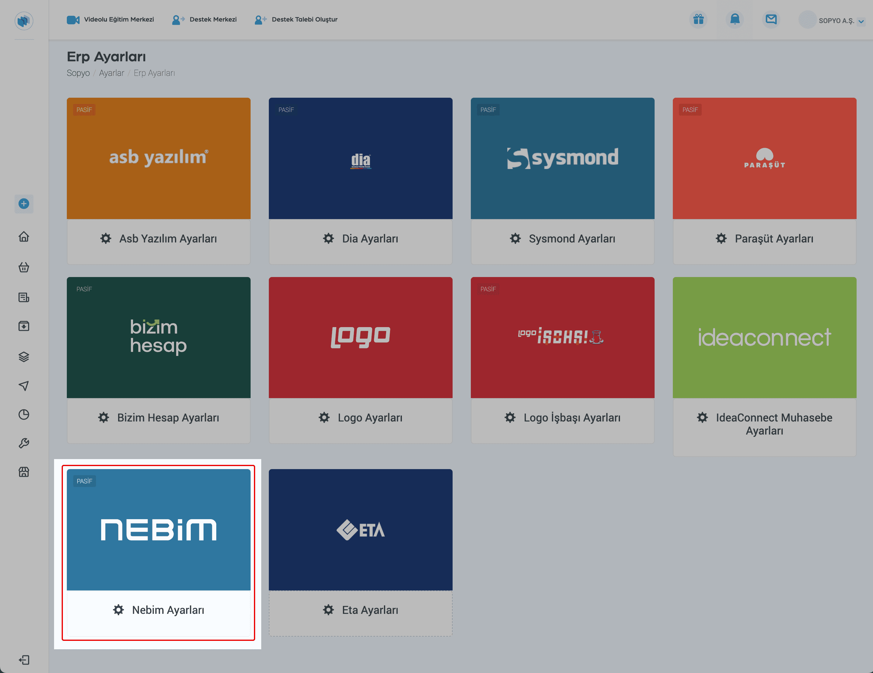Click PASİF badge on dia card
The height and width of the screenshot is (673, 873).
(x=286, y=110)
